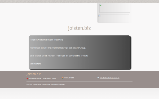159x99 pixels.
Task: Click the large joisten.biz page heading
Action: click(79, 28)
